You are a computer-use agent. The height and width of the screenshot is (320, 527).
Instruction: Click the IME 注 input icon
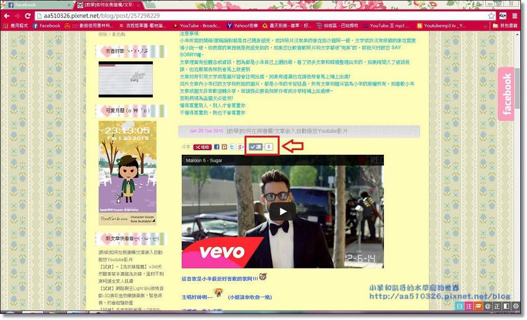click(469, 306)
